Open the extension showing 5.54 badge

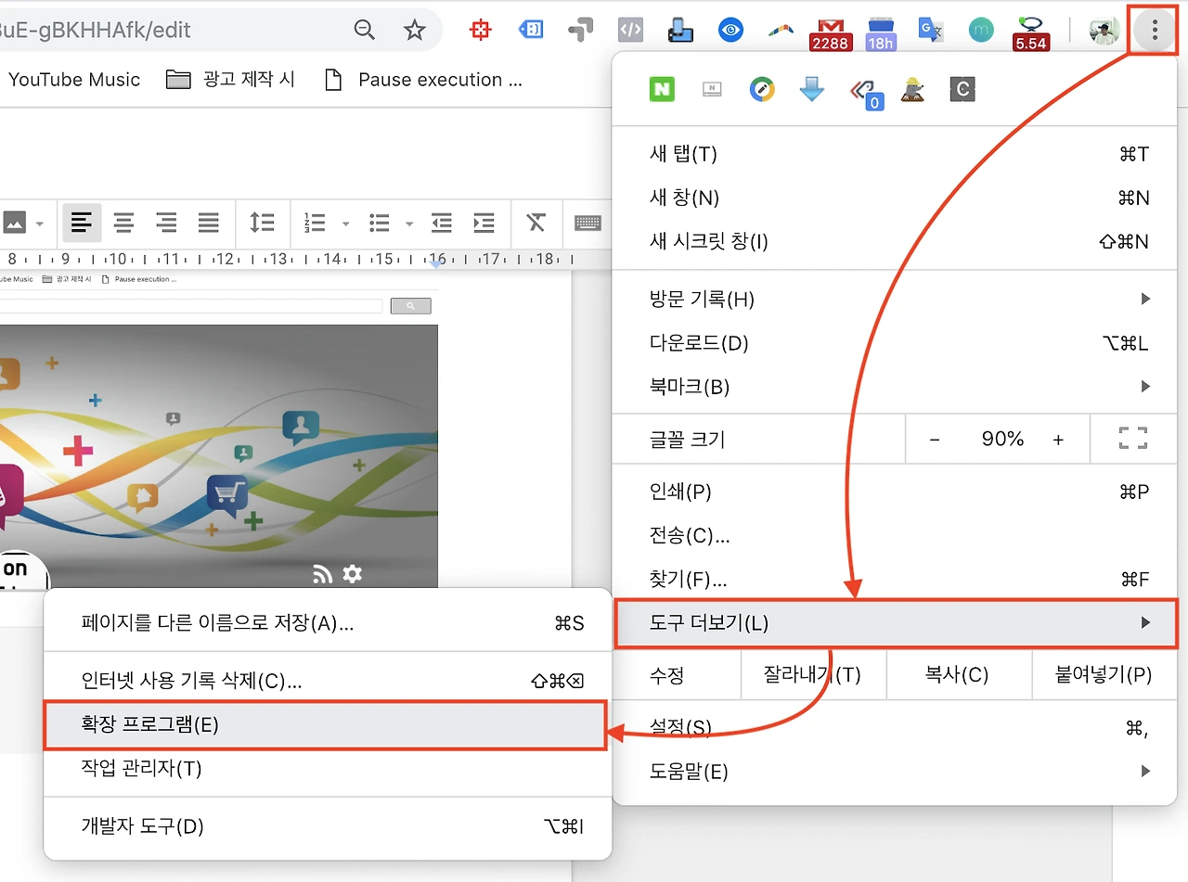(x=1031, y=33)
